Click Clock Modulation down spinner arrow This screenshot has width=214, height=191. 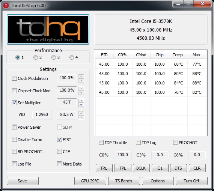pos(81,81)
